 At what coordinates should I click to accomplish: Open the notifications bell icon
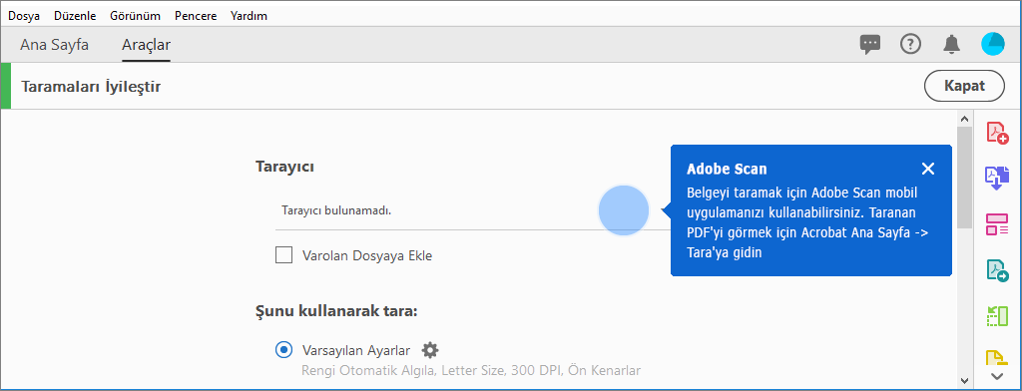pyautogui.click(x=951, y=44)
